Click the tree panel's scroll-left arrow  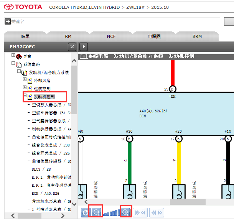(13, 215)
